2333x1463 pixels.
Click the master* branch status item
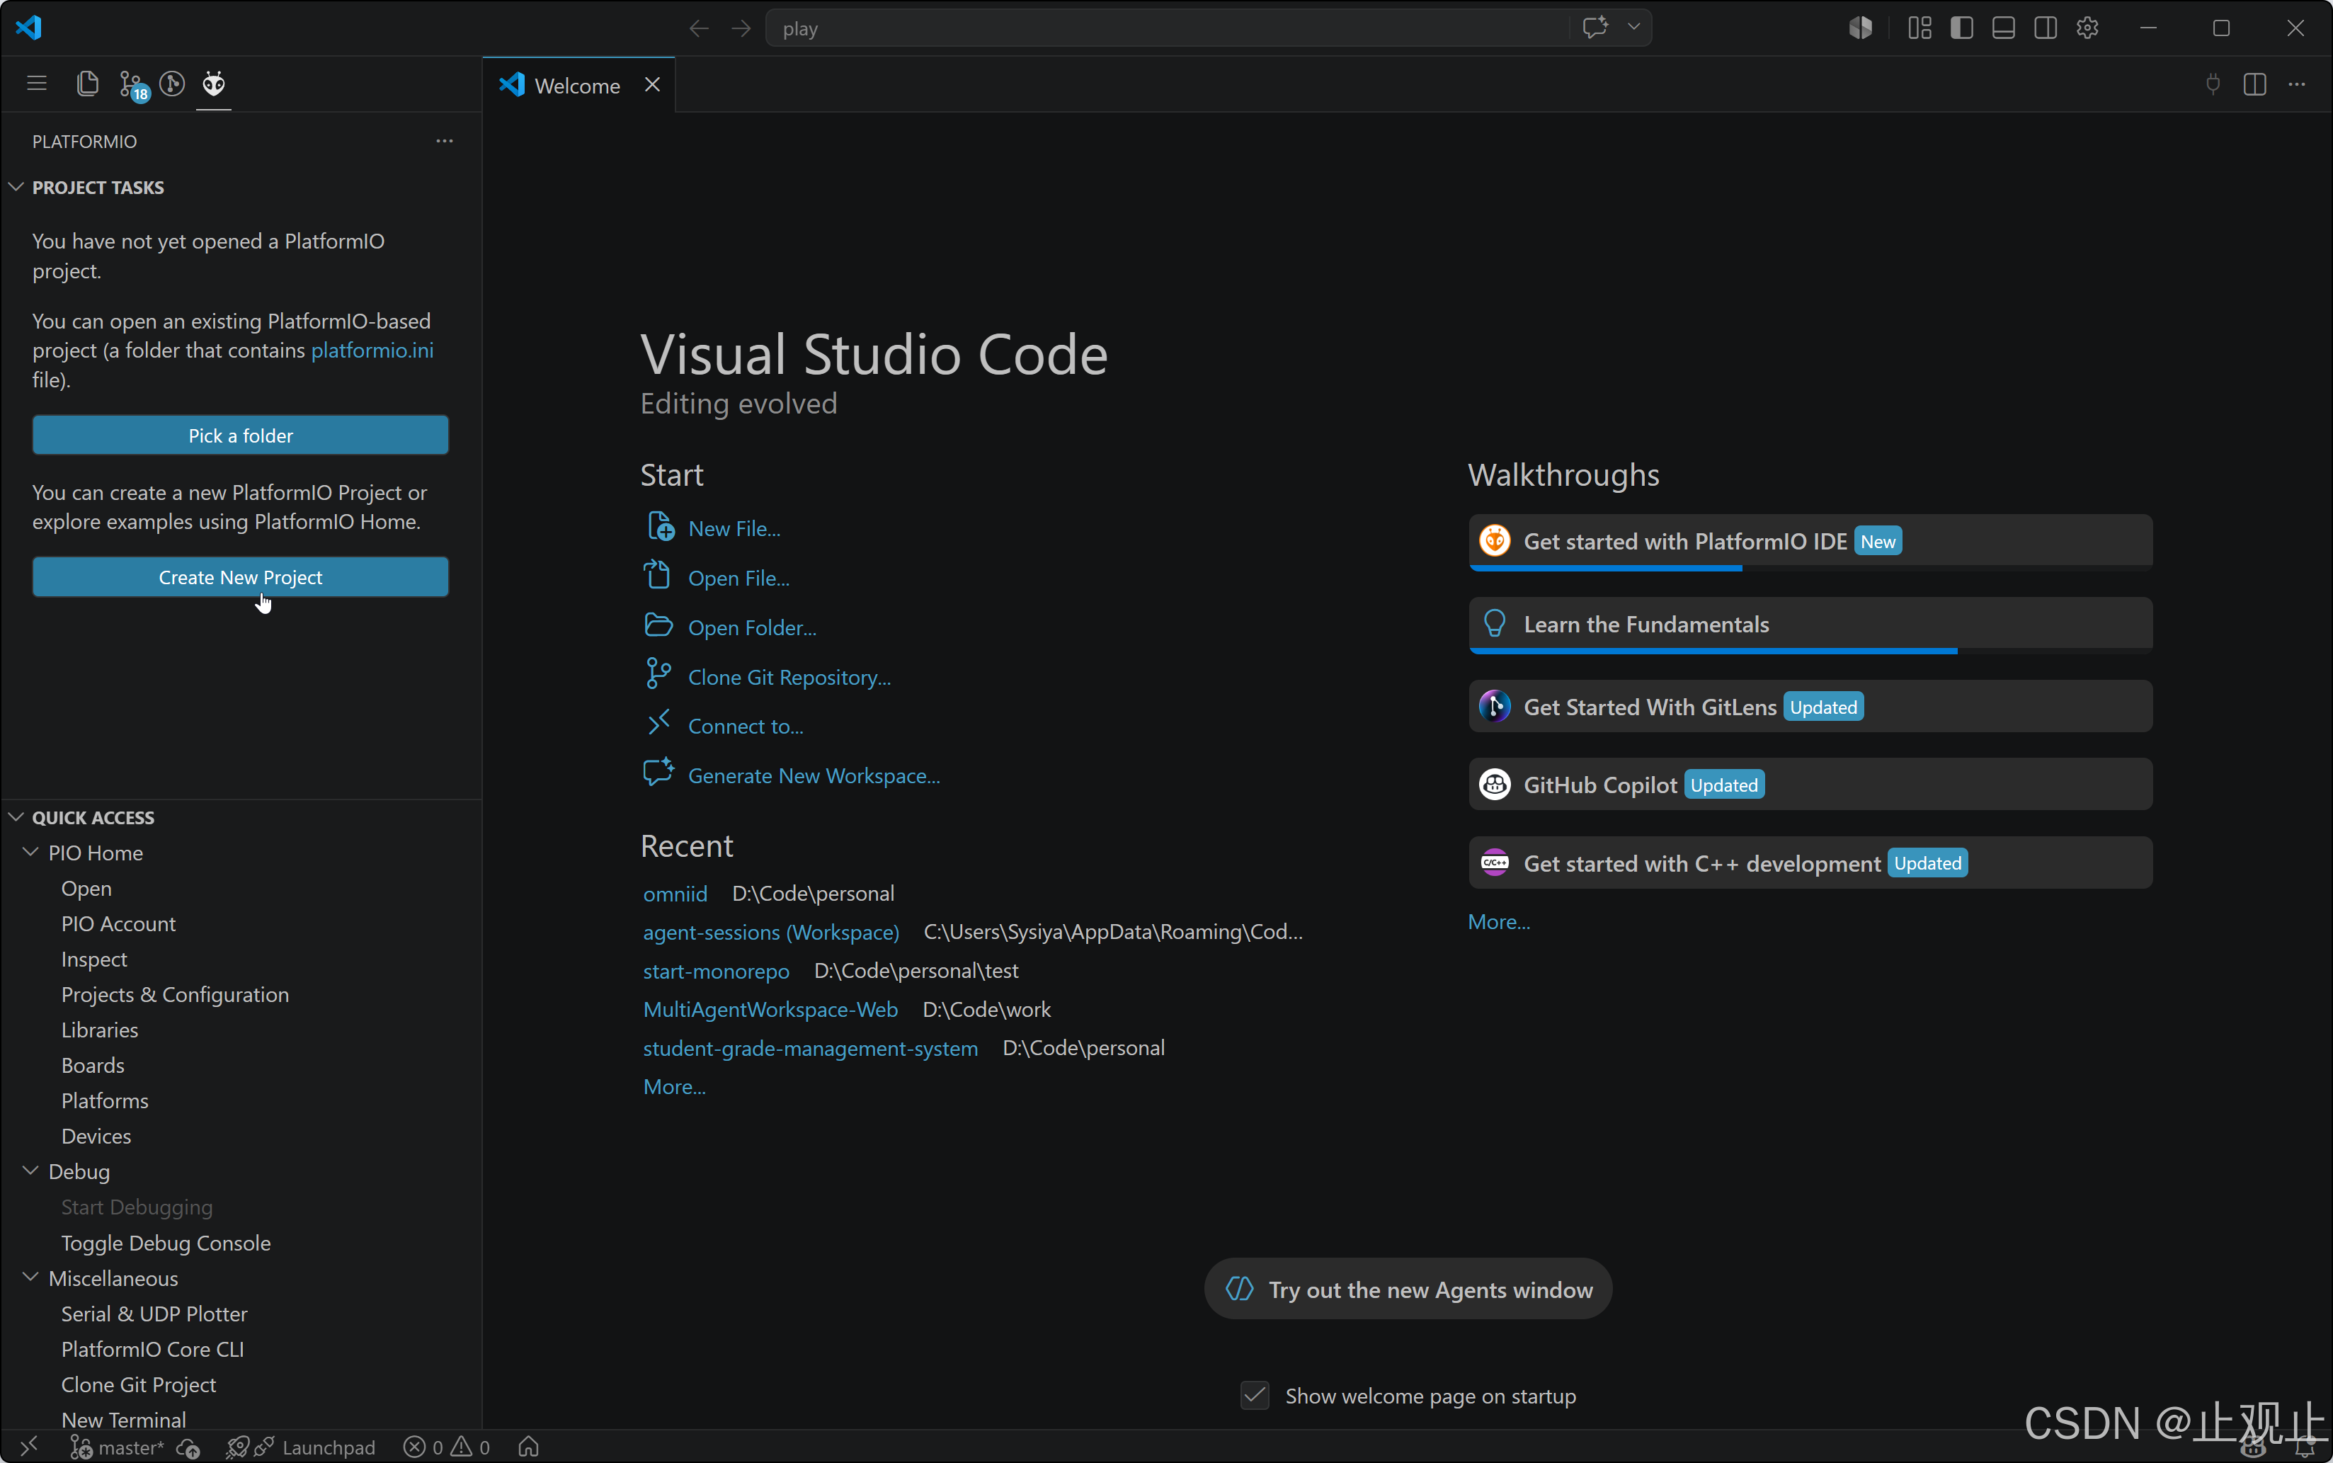(117, 1447)
